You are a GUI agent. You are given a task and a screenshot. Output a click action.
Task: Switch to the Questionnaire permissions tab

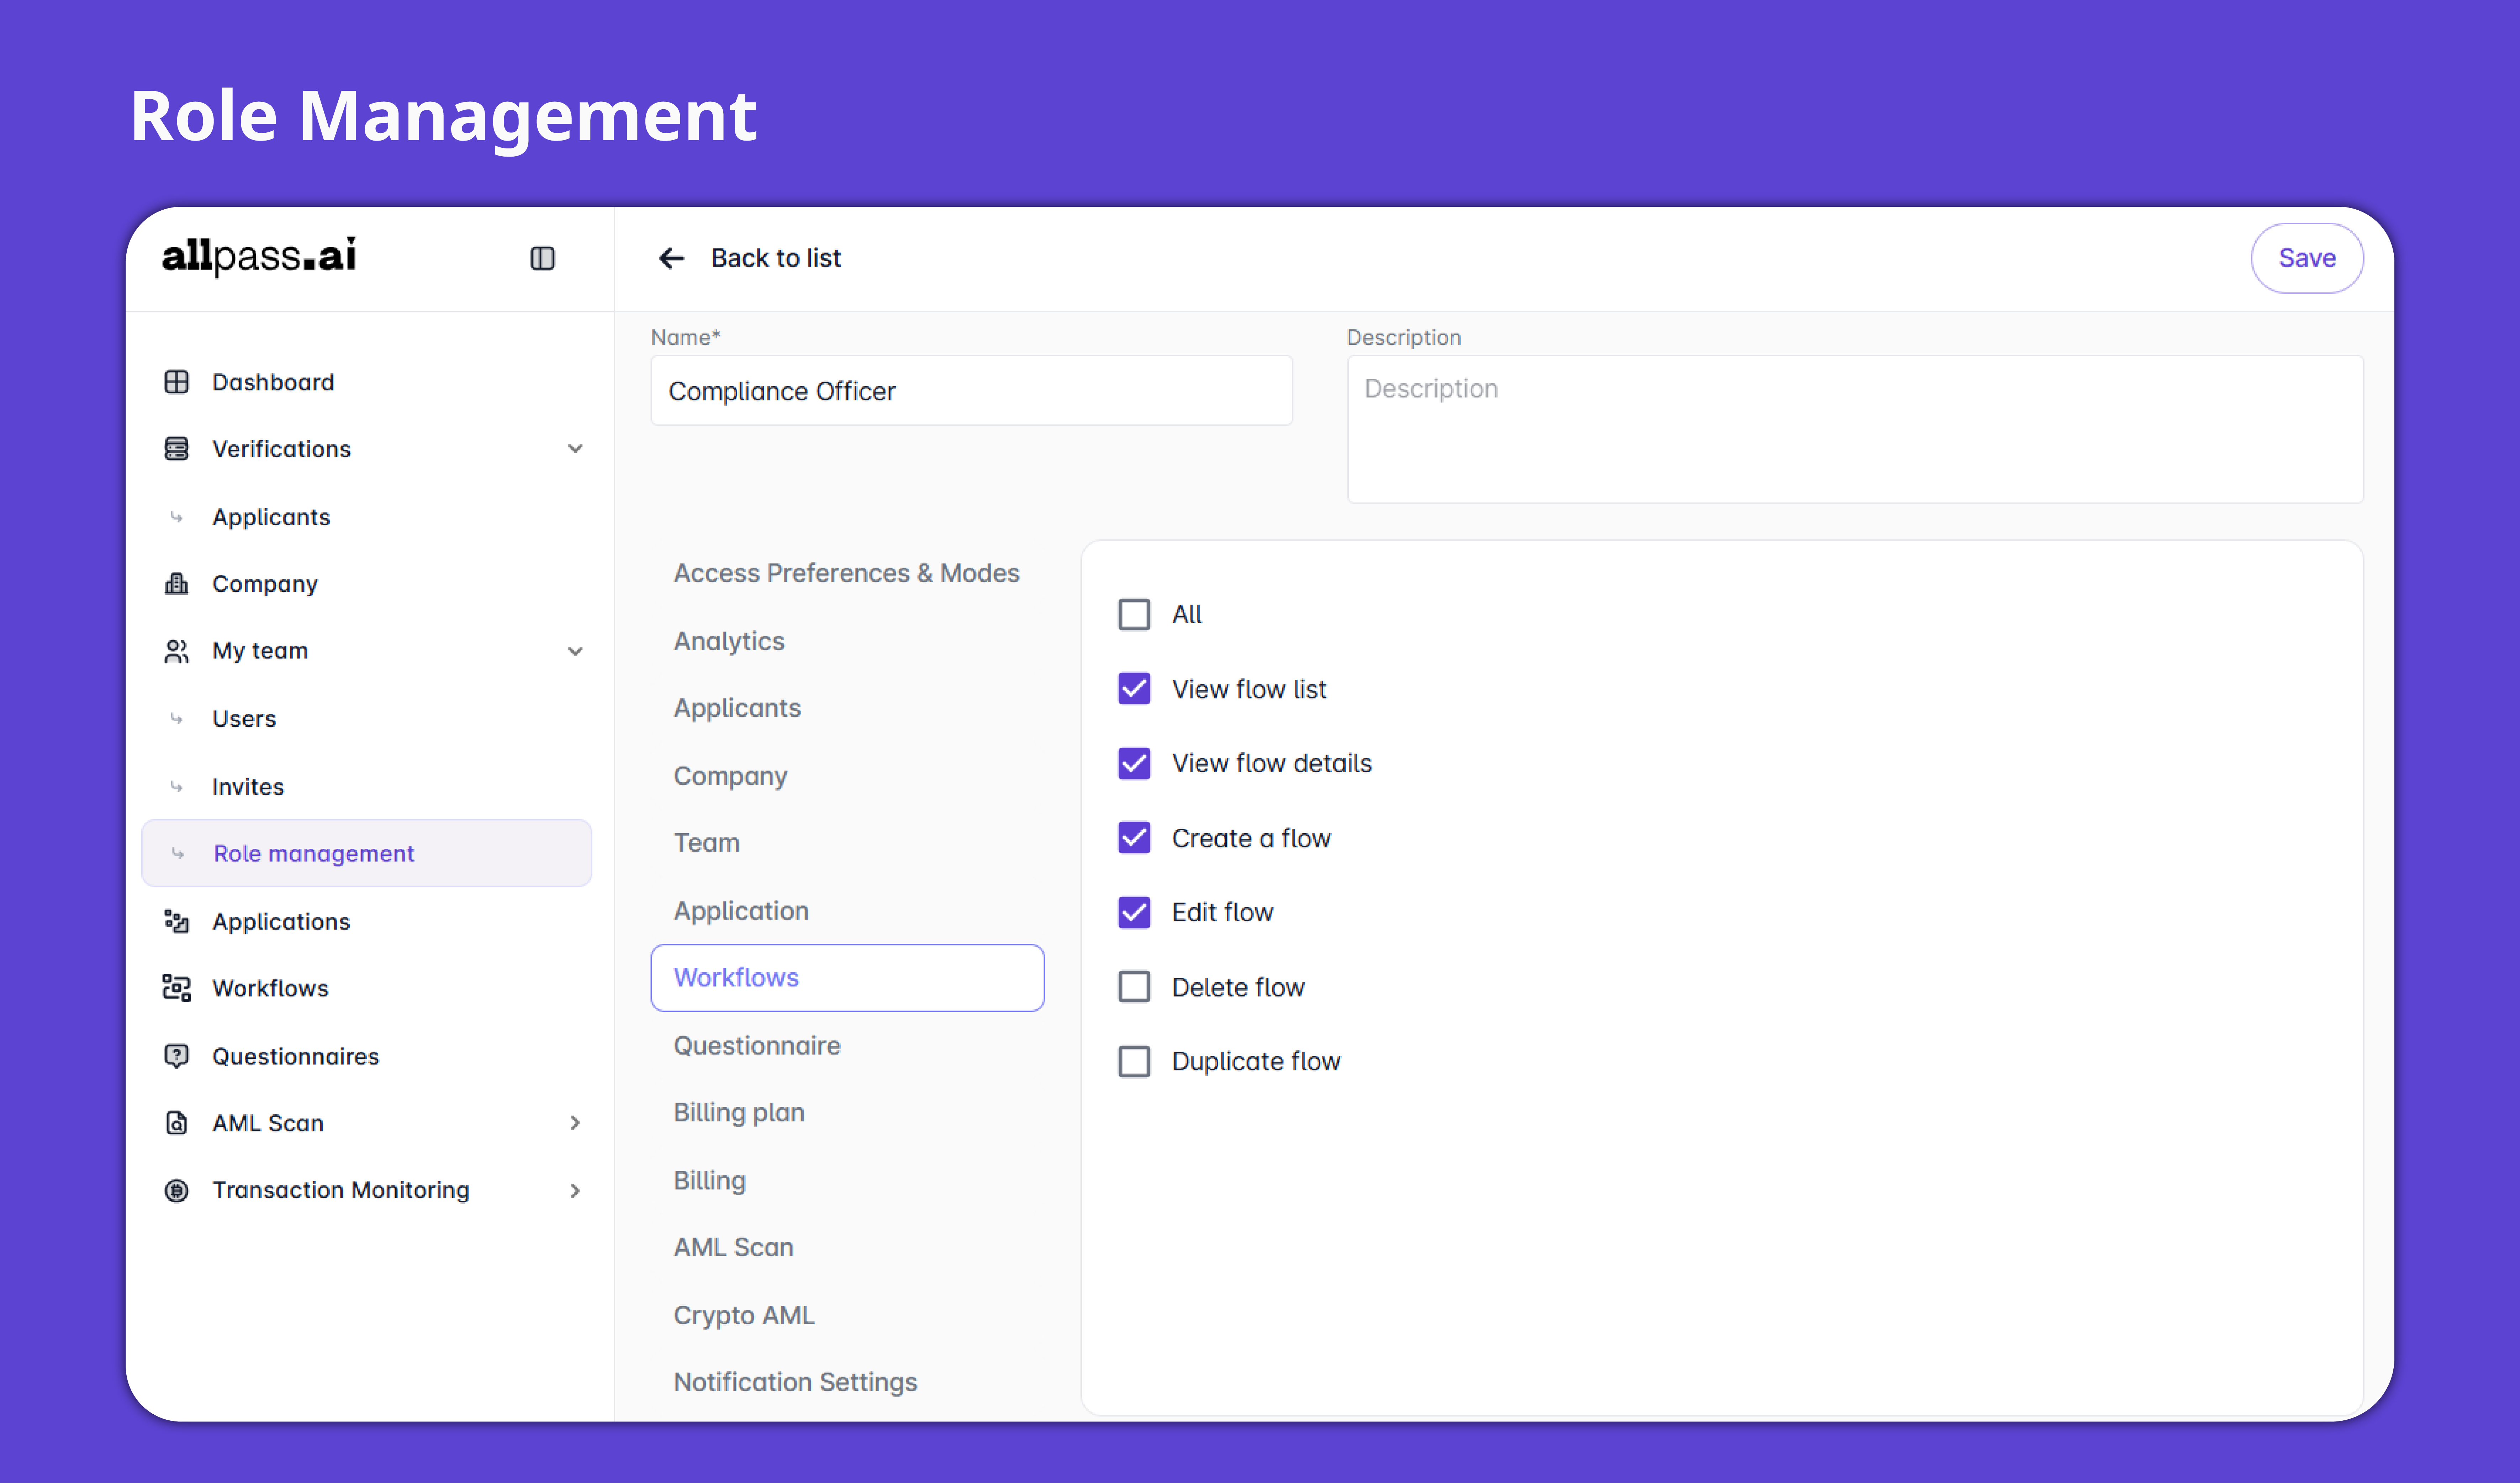pos(757,1045)
